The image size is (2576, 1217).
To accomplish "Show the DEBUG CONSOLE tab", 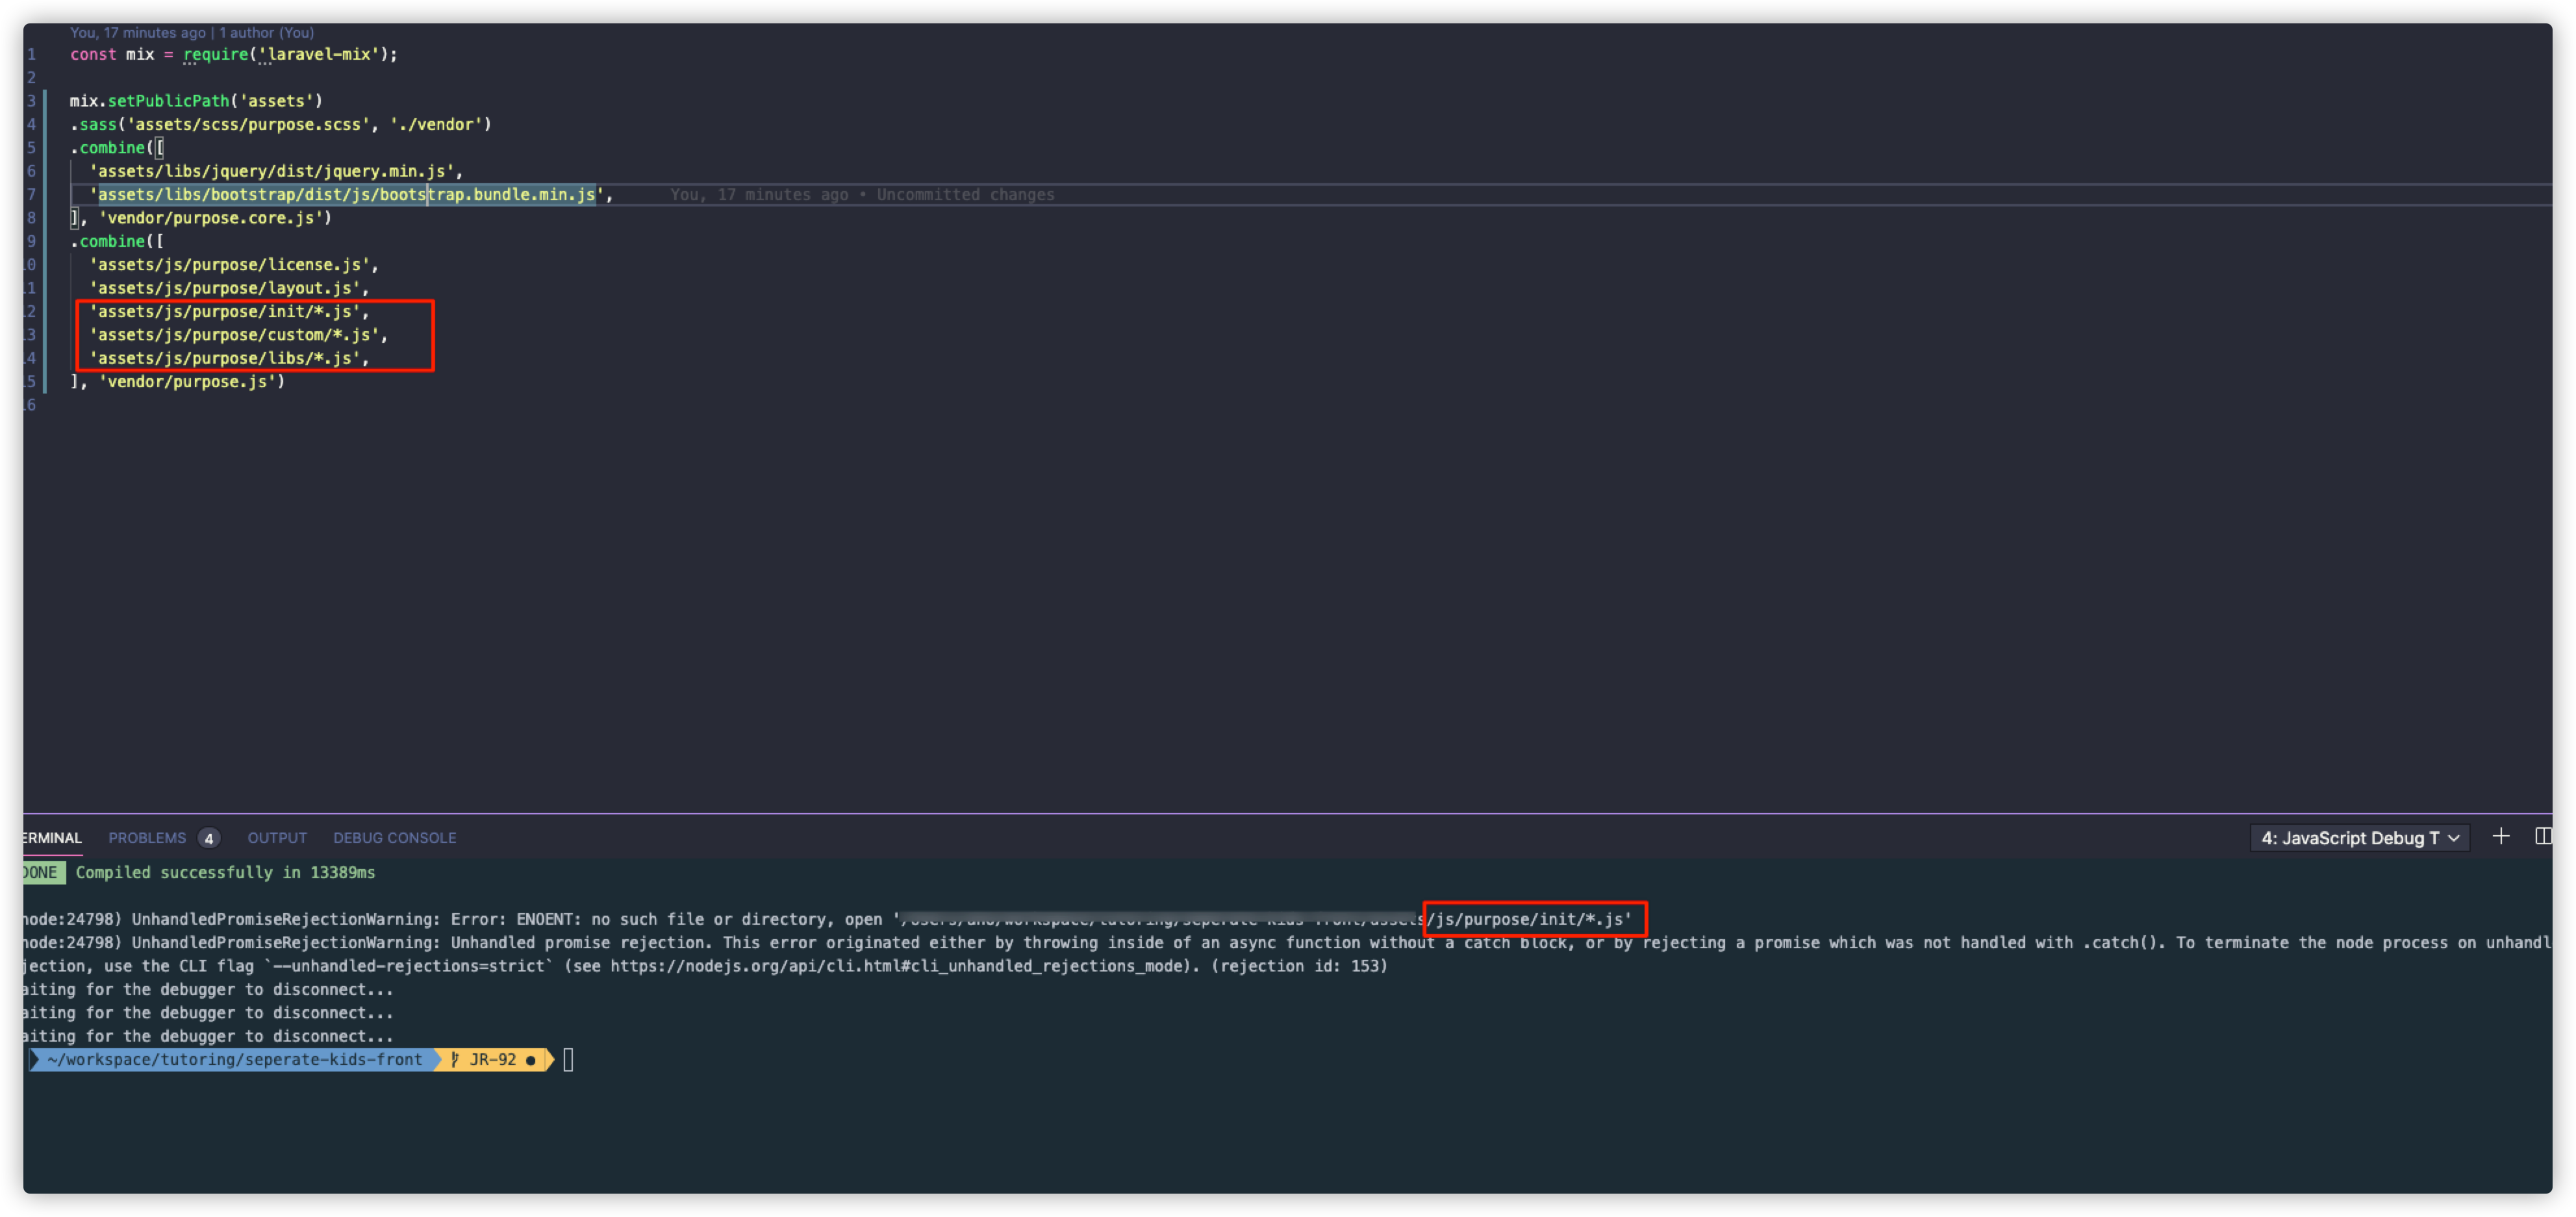I will pos(394,838).
